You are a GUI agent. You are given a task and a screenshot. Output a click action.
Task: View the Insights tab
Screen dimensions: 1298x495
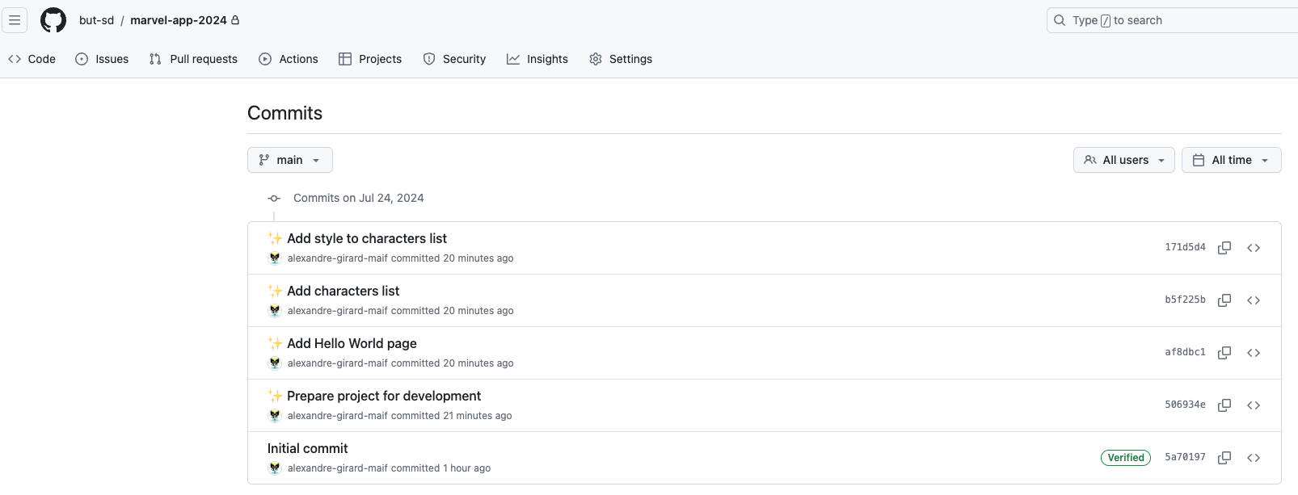tap(537, 59)
